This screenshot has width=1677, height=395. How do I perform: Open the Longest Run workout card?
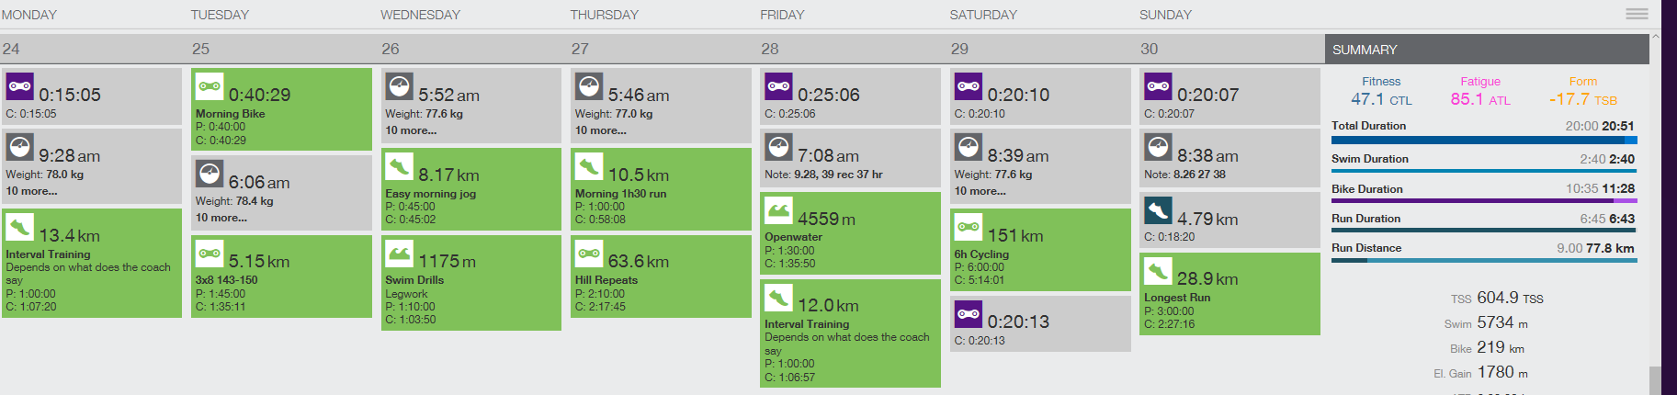tap(1229, 297)
